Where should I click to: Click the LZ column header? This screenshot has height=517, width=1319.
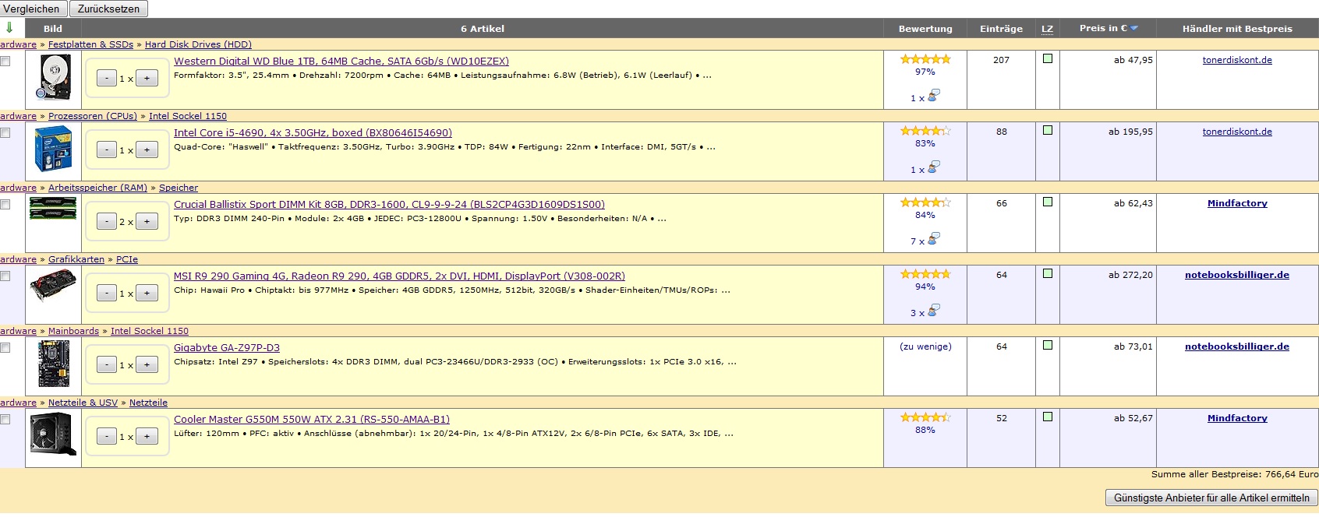coord(1047,29)
